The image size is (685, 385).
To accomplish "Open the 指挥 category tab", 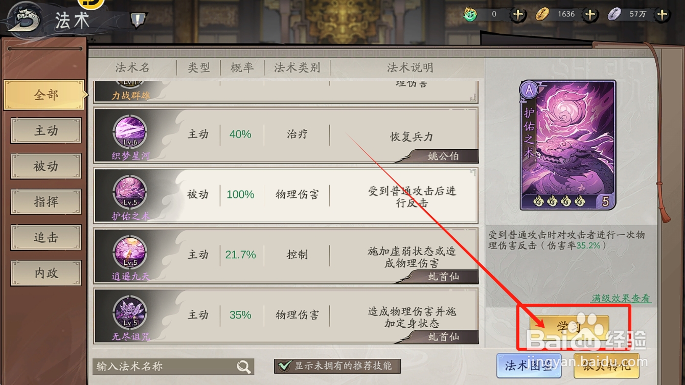I will point(46,202).
